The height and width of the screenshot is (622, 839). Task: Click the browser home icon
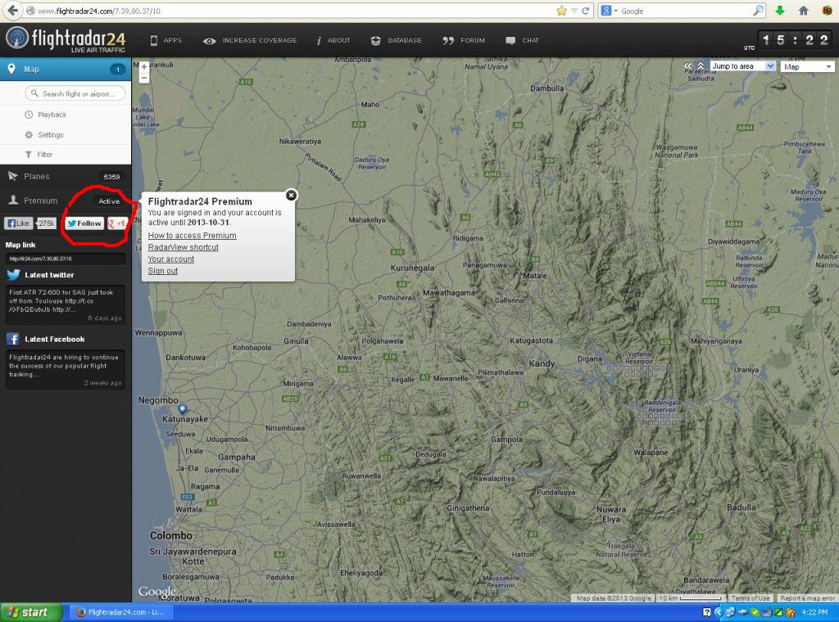803,11
